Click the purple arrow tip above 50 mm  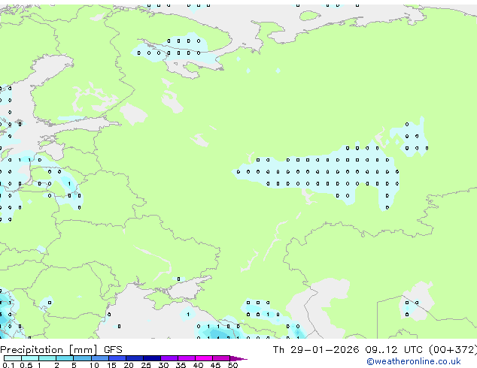[238, 358]
